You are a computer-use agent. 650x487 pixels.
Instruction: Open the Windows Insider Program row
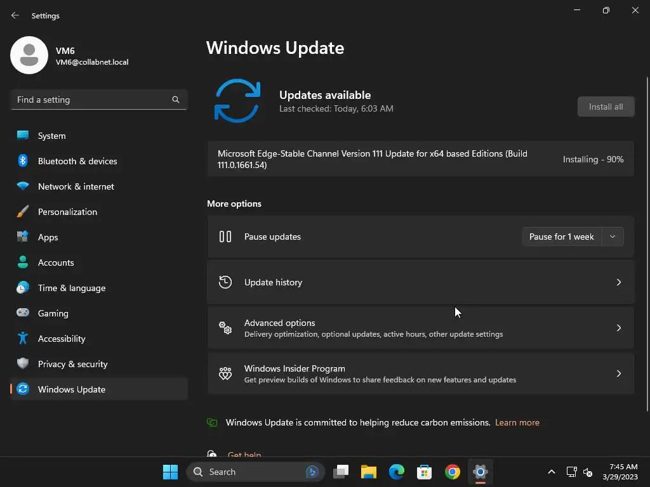pos(420,373)
